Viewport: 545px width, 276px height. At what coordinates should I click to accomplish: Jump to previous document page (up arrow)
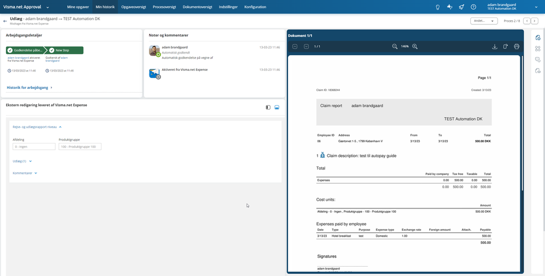[x=295, y=46]
